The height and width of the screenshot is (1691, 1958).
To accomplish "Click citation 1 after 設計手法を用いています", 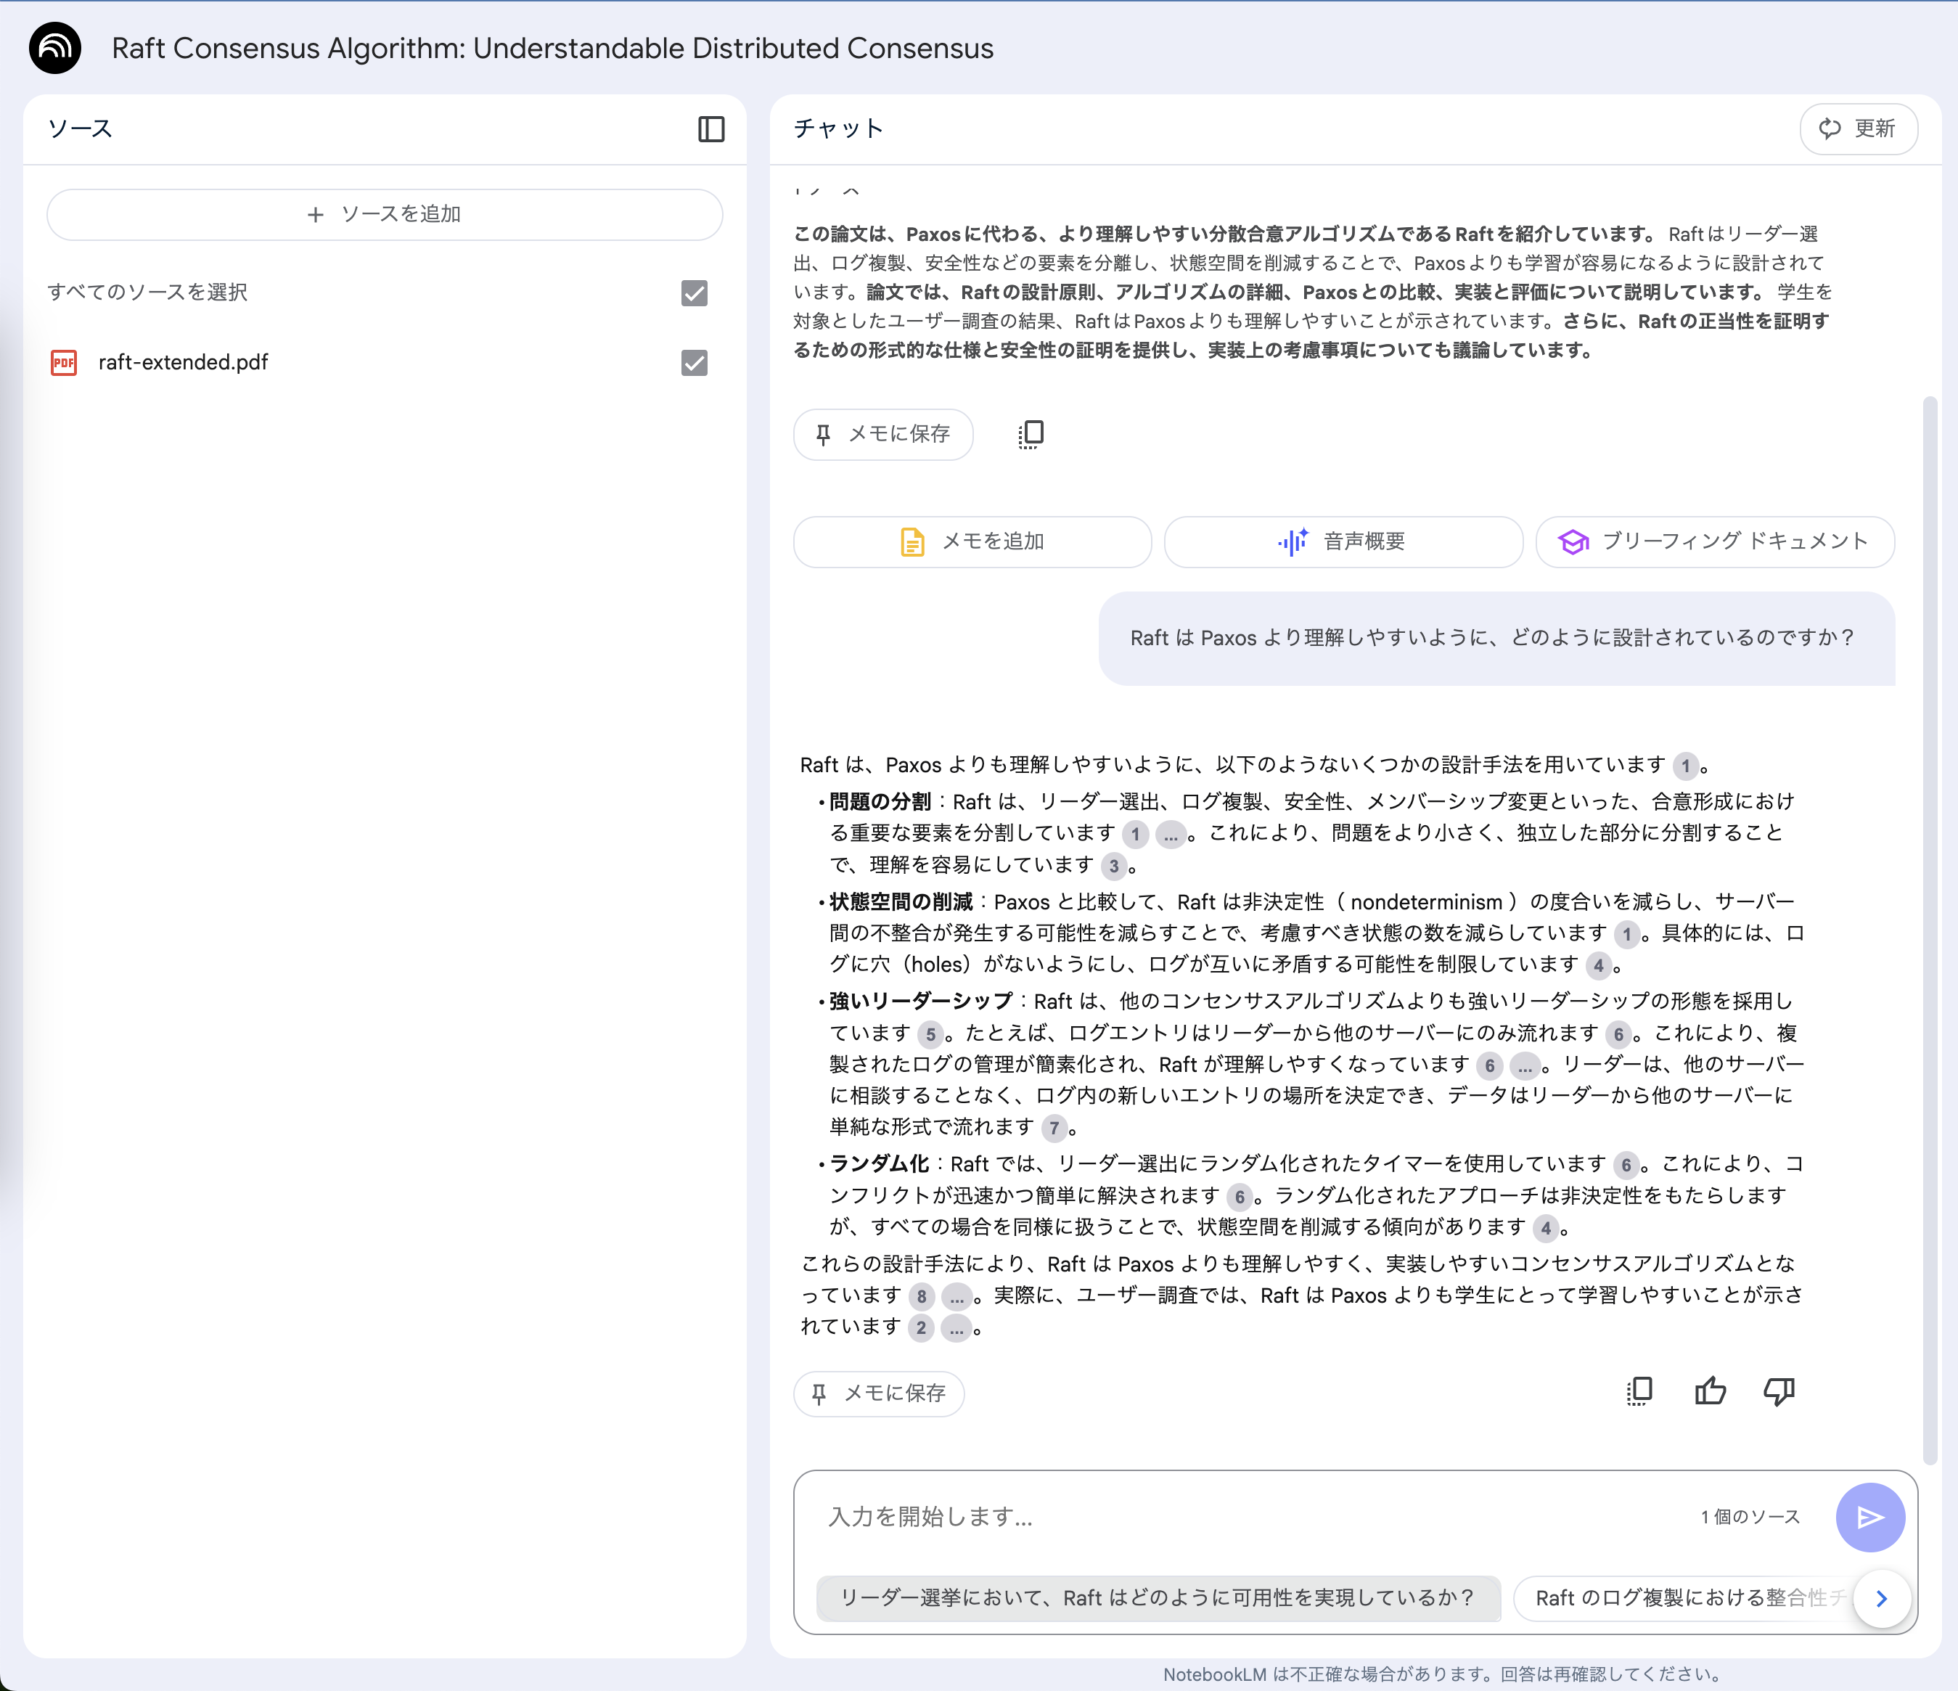I will [x=1685, y=766].
